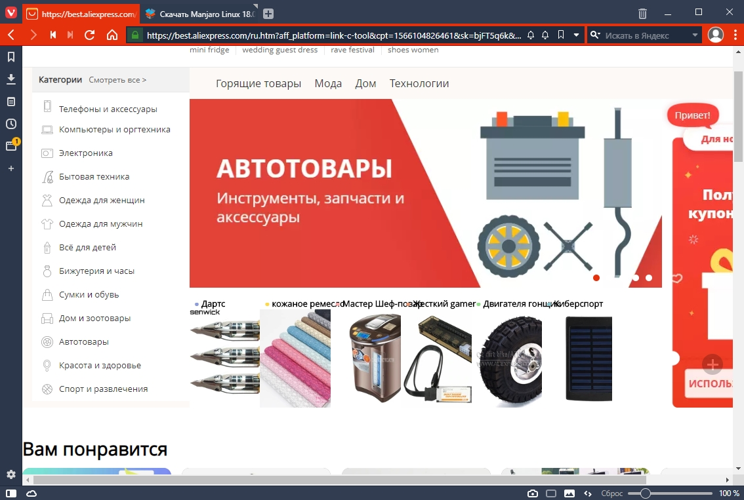Click the zoom slider handle in the status bar
The width and height of the screenshot is (744, 500).
pyautogui.click(x=646, y=493)
